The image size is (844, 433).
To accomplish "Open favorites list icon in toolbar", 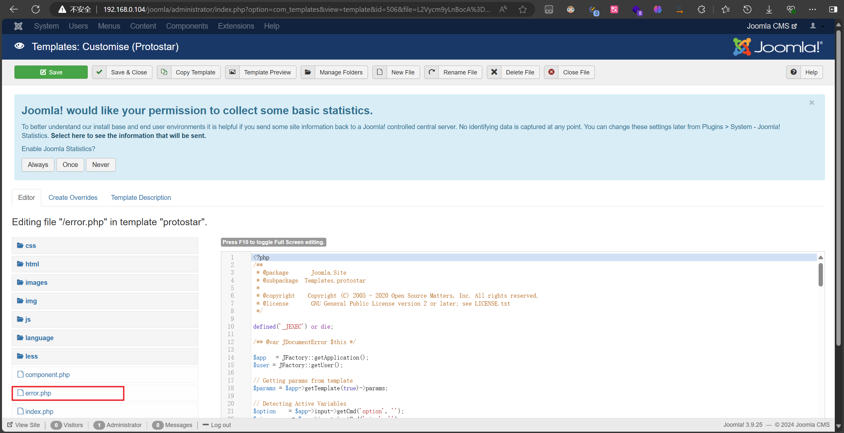I will click(x=726, y=10).
